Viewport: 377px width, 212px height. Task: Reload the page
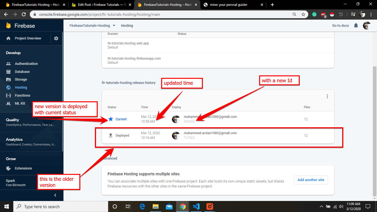24,14
